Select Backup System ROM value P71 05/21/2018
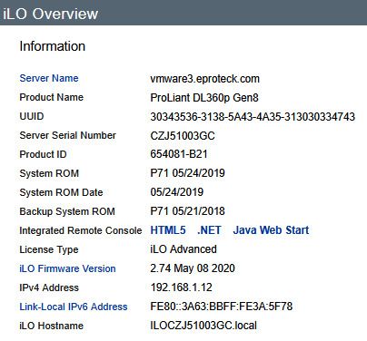 (x=187, y=211)
